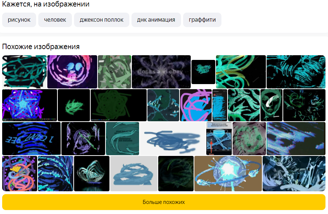This screenshot has height=214, width=328.
Task: Choose the 'днк анимация' tag
Action: pyautogui.click(x=156, y=20)
